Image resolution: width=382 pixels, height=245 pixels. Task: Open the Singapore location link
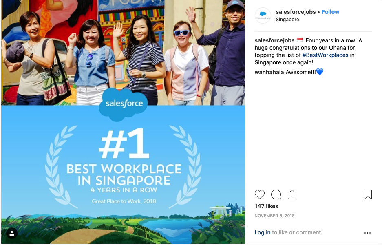tap(287, 20)
